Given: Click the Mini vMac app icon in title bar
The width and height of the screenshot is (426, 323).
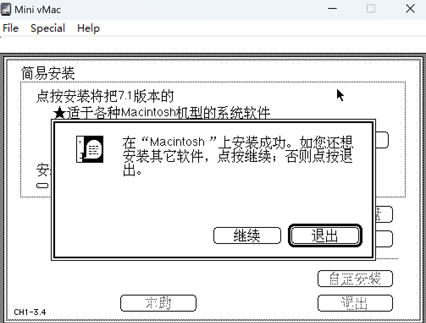Looking at the screenshot, I should point(6,9).
